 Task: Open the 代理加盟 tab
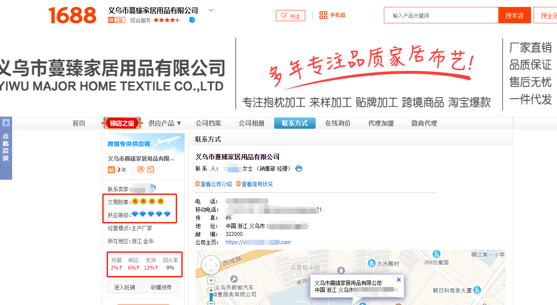381,123
